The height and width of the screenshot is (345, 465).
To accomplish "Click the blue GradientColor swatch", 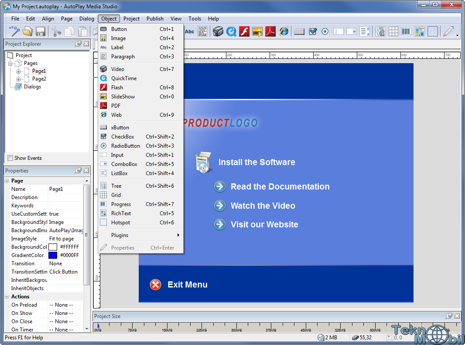I will click(x=53, y=255).
